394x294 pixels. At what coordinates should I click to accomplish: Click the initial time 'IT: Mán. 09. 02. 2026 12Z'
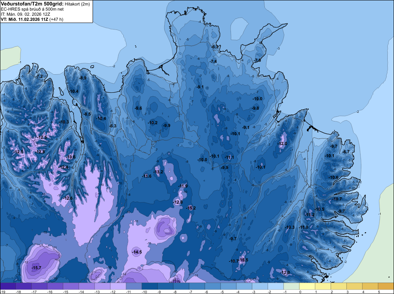(25, 14)
